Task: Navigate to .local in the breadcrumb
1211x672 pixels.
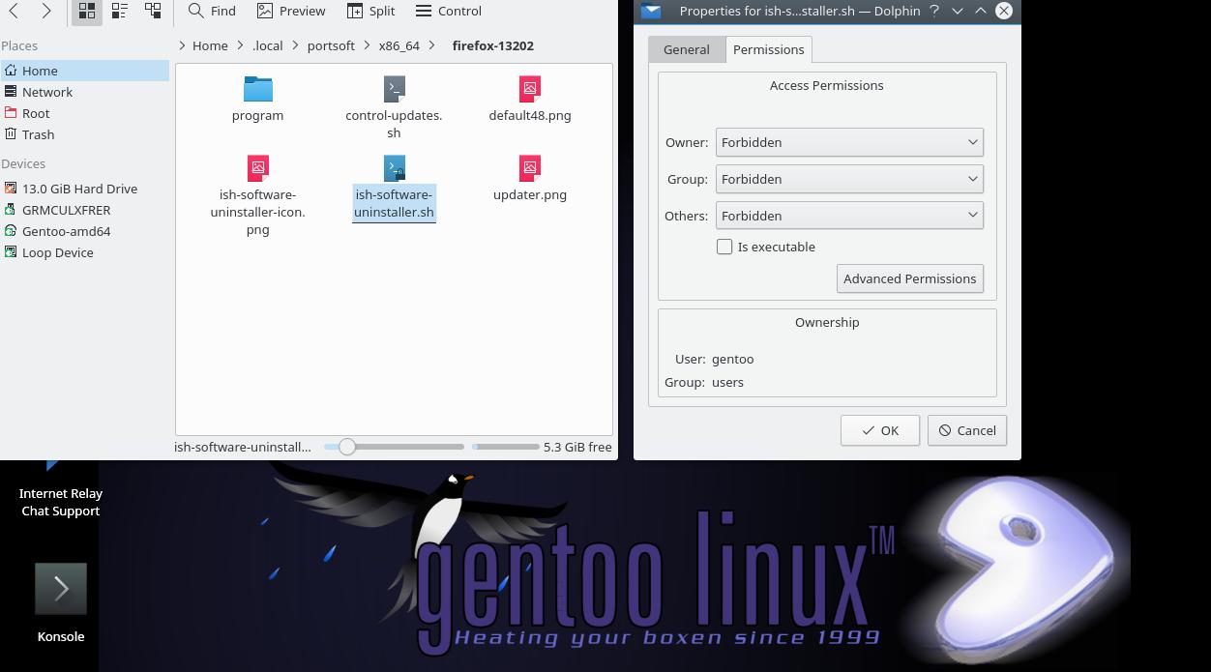Action: (x=268, y=45)
